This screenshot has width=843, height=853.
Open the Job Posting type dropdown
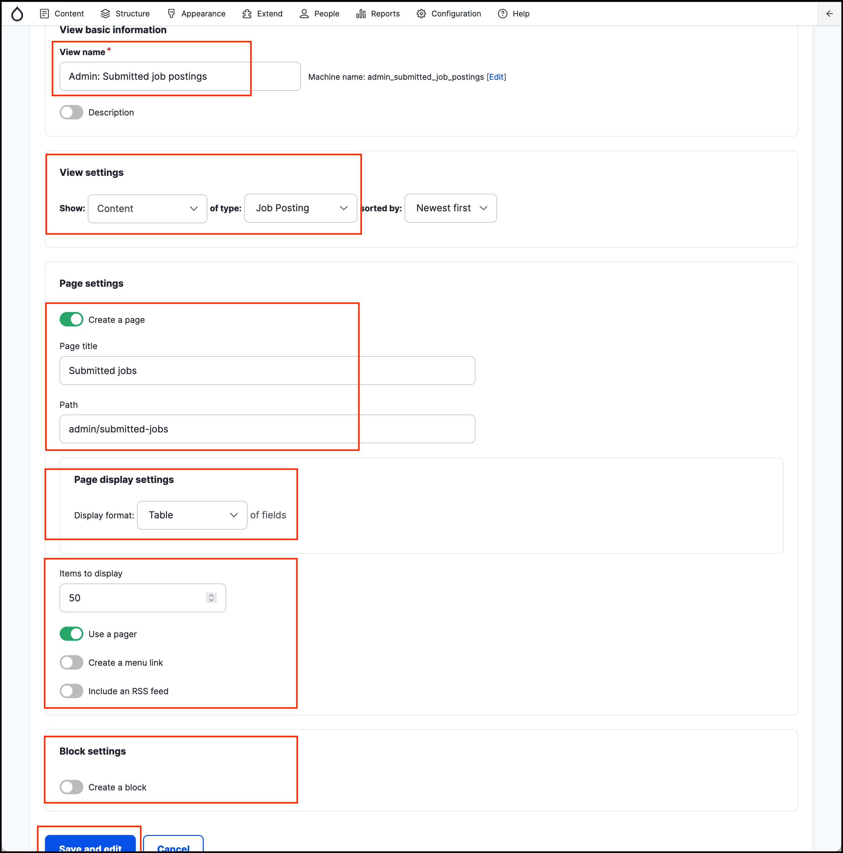click(x=300, y=208)
